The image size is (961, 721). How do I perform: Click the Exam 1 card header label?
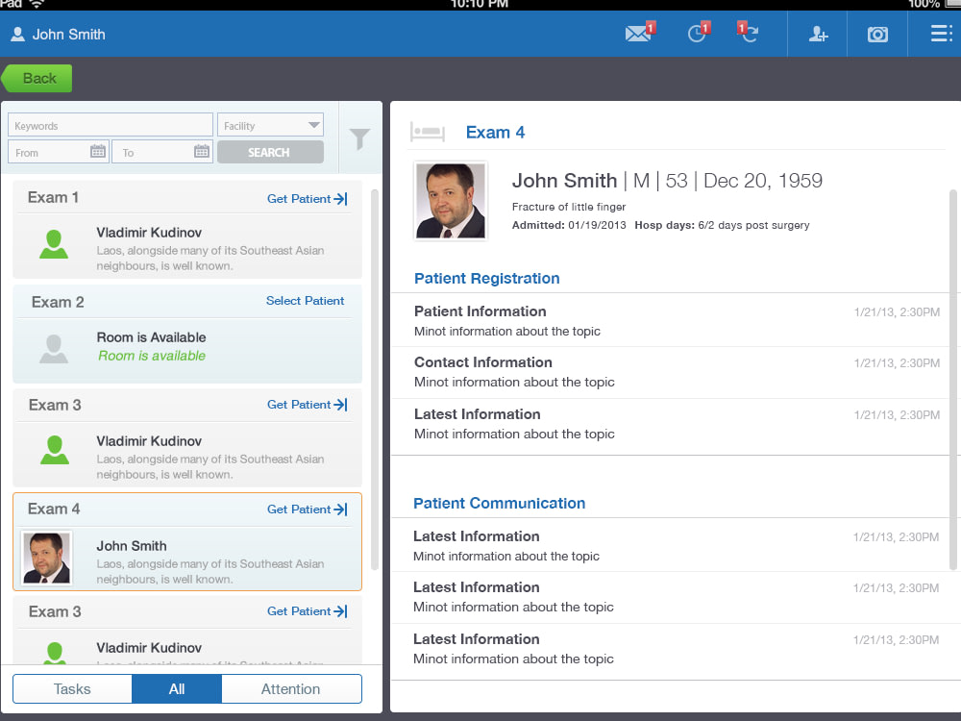pyautogui.click(x=53, y=197)
